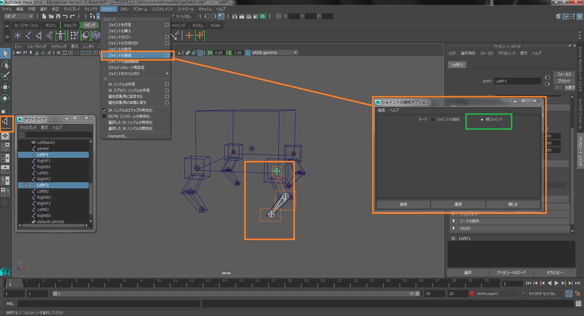Click the Undo arrow icon
Screen dimensions: 584x316
(65, 16)
